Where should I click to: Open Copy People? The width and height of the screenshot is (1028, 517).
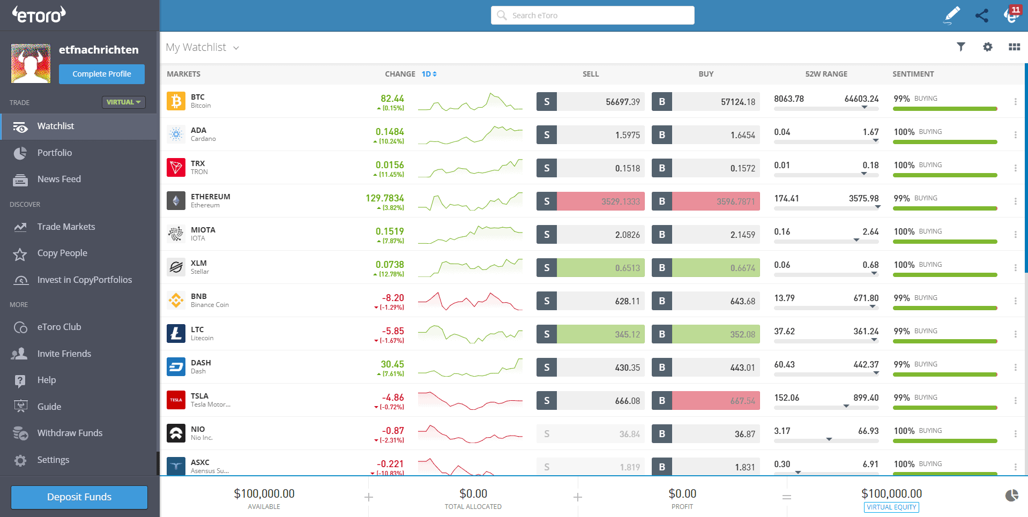(79, 253)
